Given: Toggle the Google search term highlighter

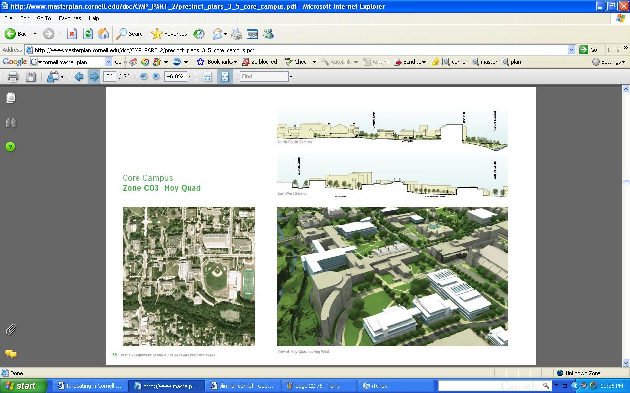Looking at the screenshot, I should click(x=435, y=62).
